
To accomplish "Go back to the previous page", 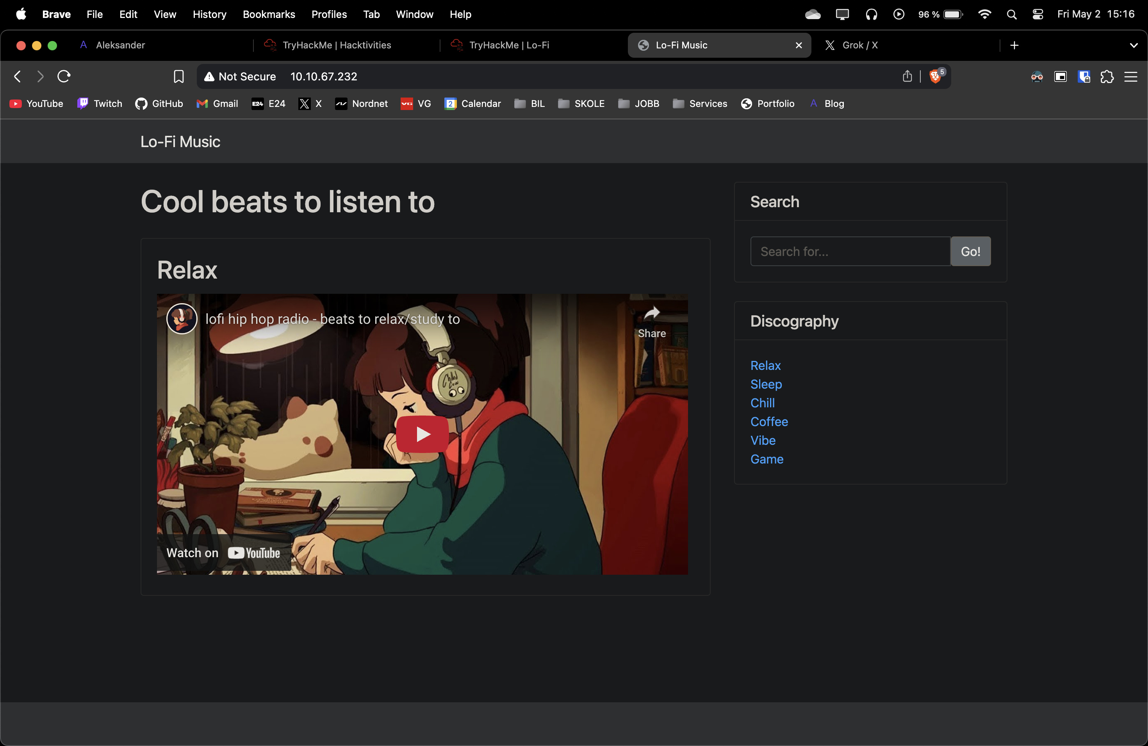I will pos(17,76).
